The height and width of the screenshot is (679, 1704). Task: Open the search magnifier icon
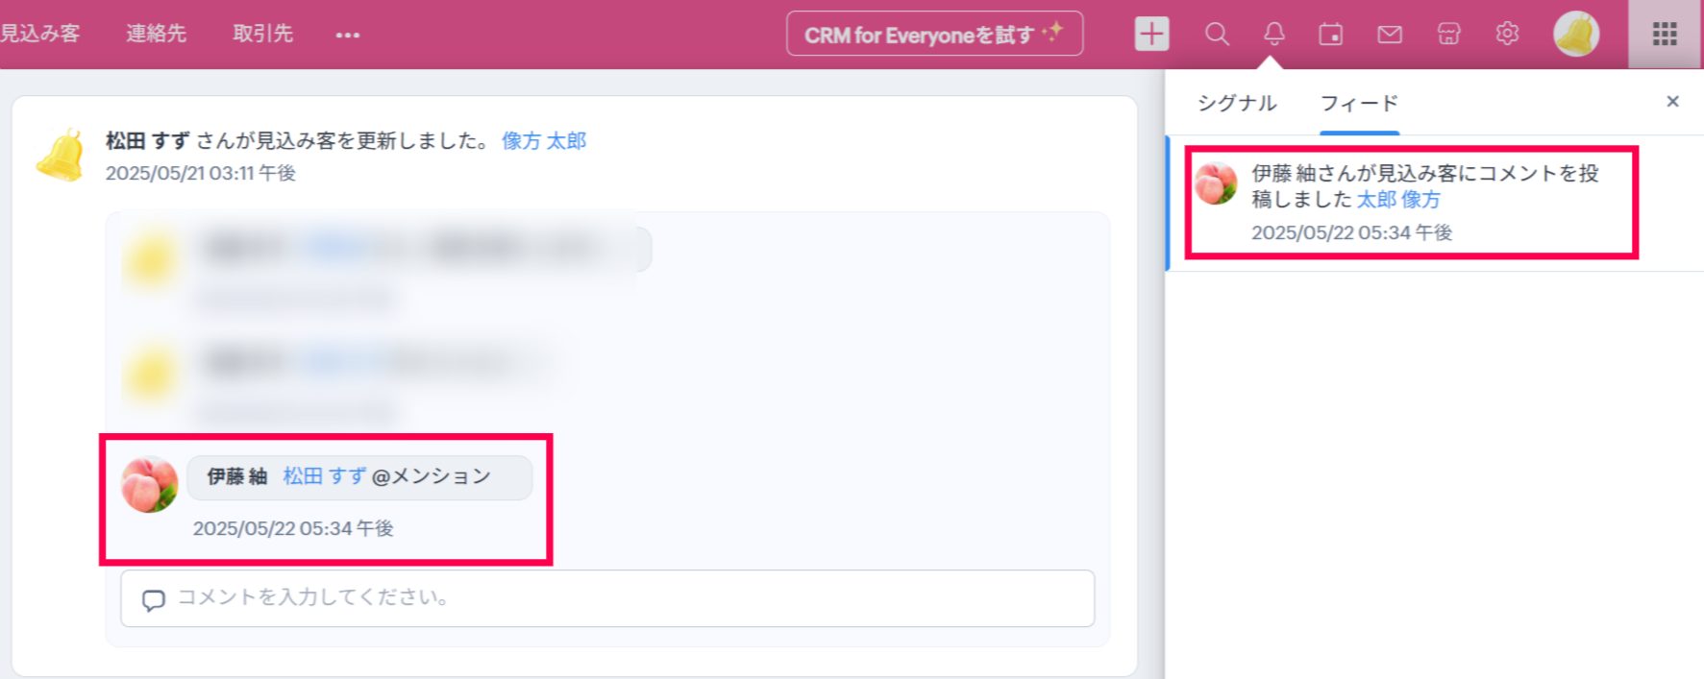click(x=1217, y=35)
